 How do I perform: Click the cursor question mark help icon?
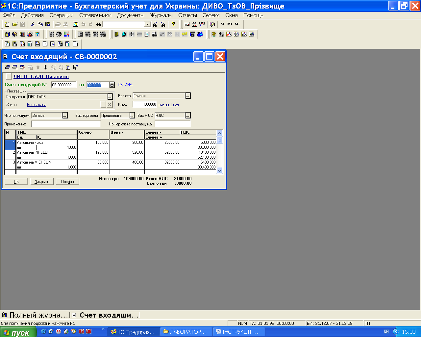click(76, 67)
